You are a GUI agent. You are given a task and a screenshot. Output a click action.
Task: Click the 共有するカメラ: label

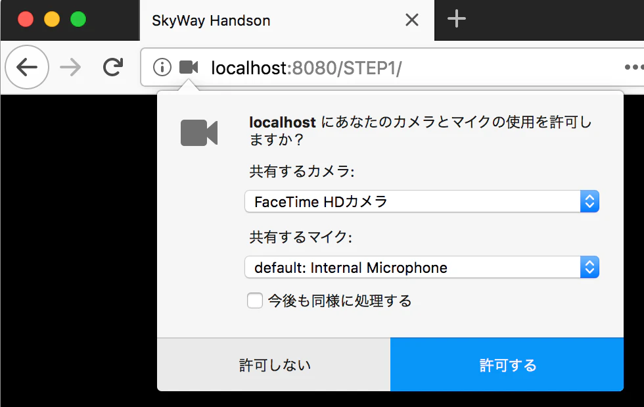click(302, 171)
